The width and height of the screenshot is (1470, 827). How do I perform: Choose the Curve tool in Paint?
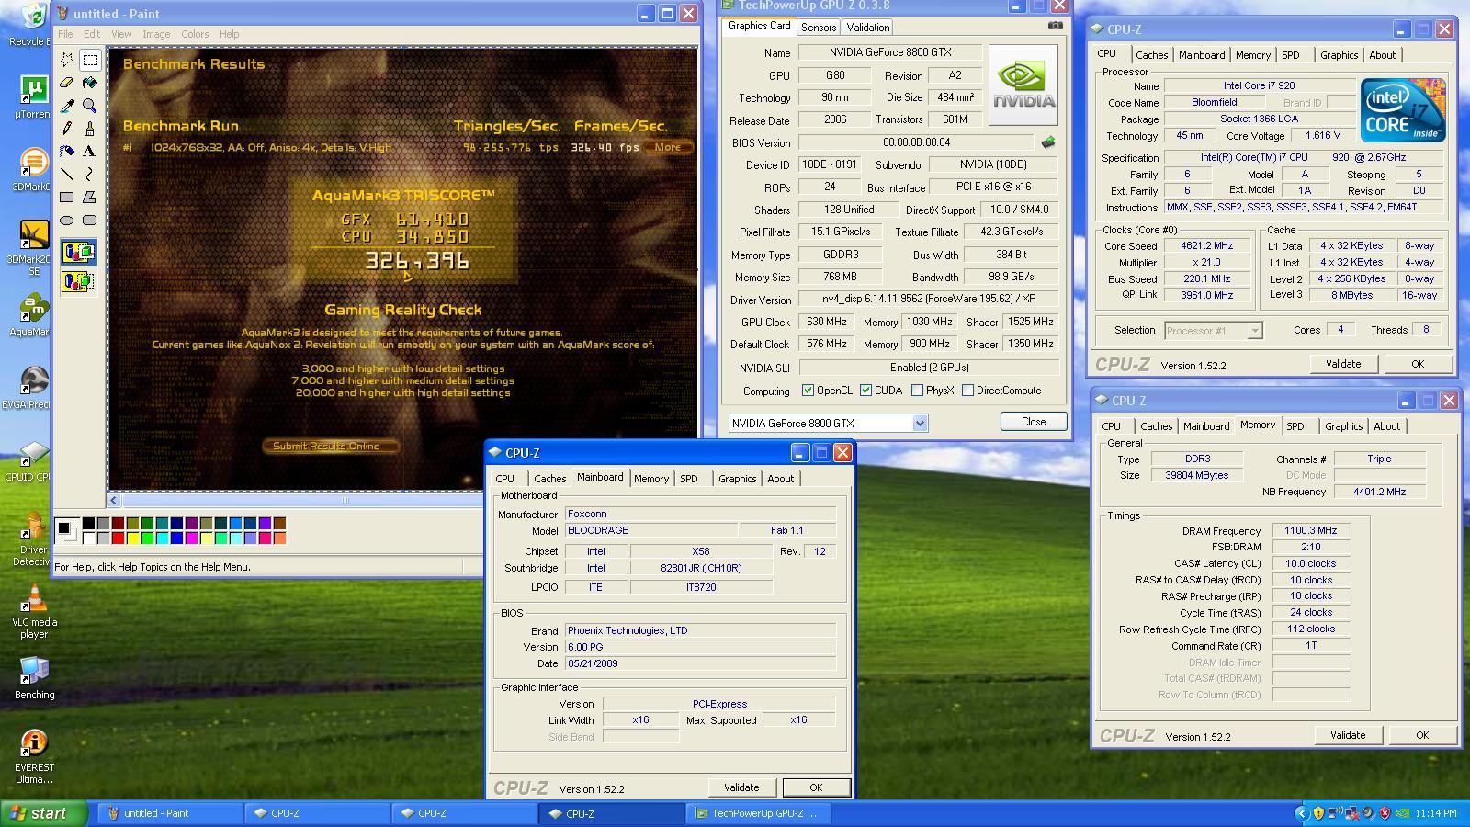90,174
